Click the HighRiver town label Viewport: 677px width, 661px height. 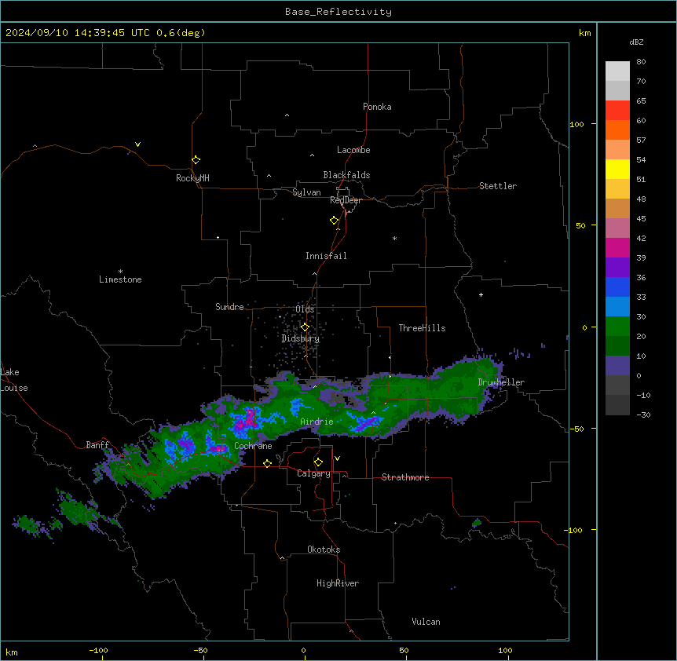[338, 583]
